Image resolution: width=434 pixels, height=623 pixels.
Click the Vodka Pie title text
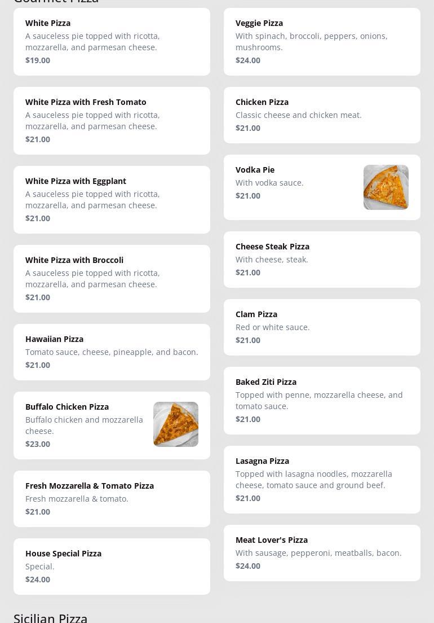255,170
